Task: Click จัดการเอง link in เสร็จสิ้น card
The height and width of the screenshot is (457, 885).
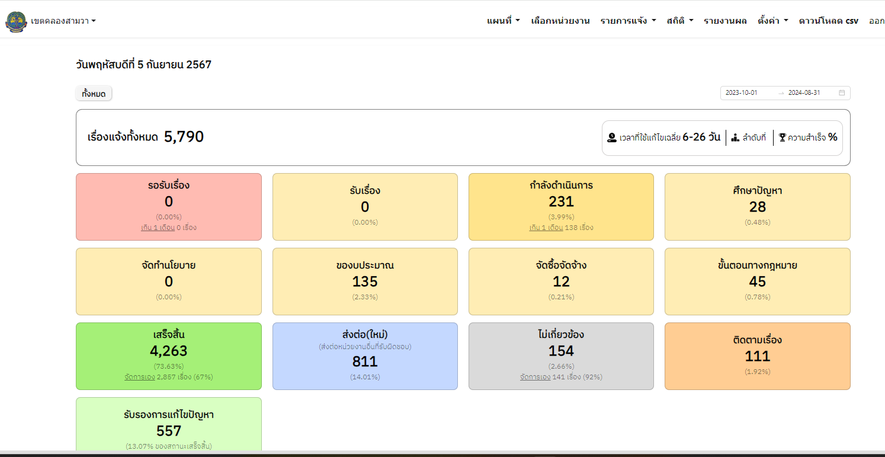Action: coord(140,377)
